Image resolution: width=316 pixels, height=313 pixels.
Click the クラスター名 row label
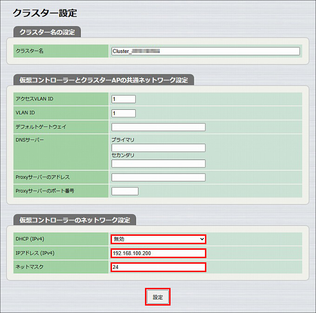click(30, 51)
